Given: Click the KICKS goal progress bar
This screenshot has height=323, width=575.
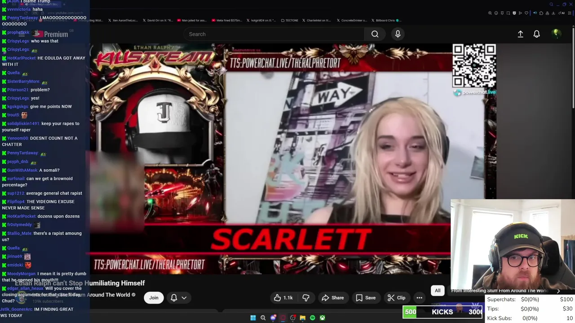Looking at the screenshot, I should tap(443, 312).
